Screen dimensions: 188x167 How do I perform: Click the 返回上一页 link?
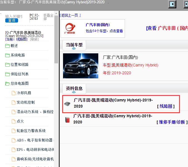pyautogui.click(x=70, y=15)
